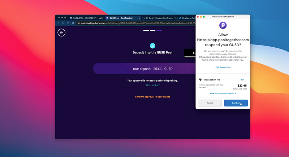Click the Reject button in MetaMask

pos(210,103)
